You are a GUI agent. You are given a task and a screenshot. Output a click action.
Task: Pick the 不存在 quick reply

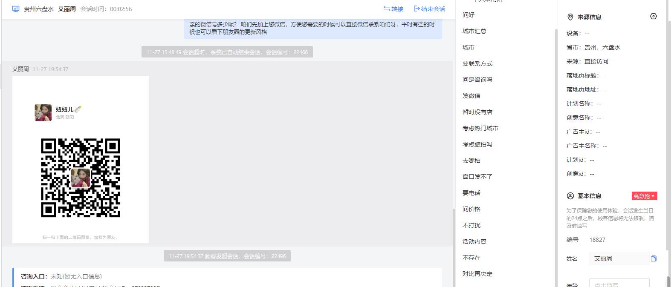(x=471, y=258)
